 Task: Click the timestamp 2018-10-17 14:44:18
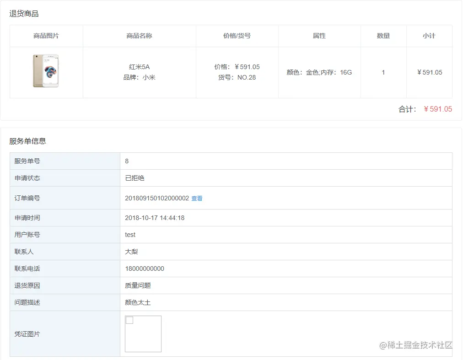tap(155, 218)
